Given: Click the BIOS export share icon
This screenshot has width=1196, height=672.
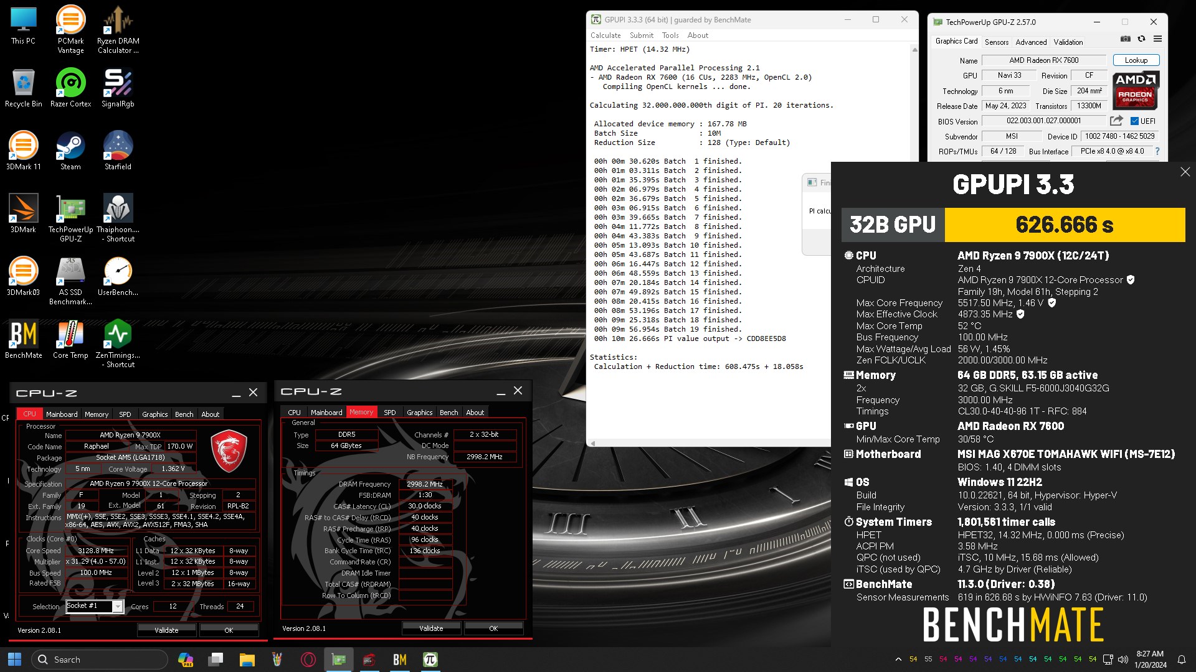Looking at the screenshot, I should tap(1116, 121).
